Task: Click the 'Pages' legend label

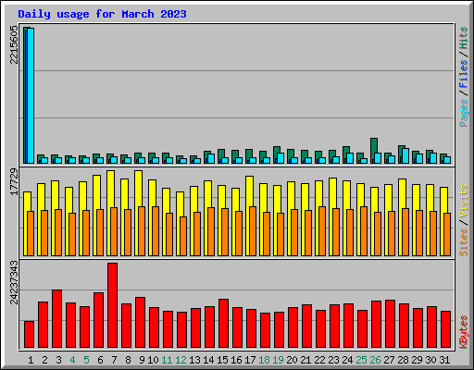Action: [464, 113]
